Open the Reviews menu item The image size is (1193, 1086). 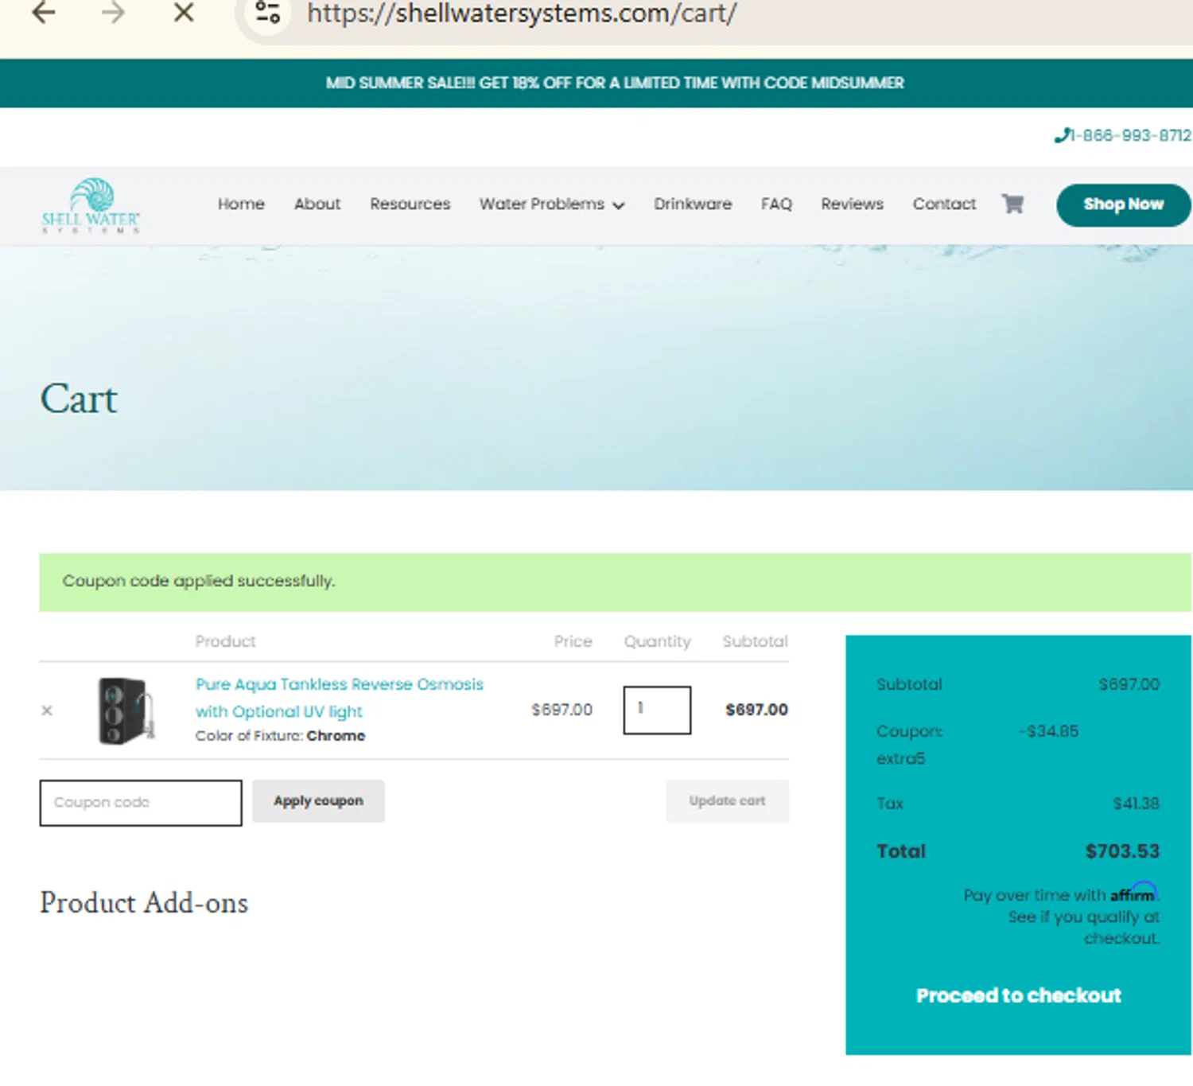pos(853,204)
